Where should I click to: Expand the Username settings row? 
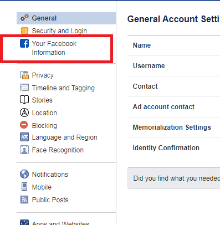pos(173,66)
